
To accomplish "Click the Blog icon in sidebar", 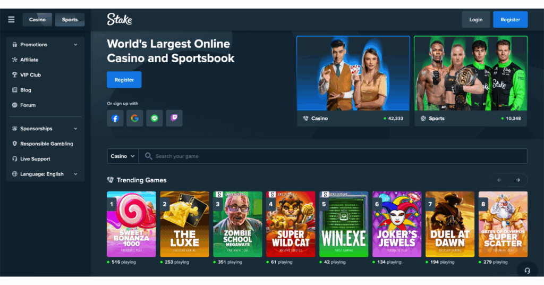I will coord(14,90).
